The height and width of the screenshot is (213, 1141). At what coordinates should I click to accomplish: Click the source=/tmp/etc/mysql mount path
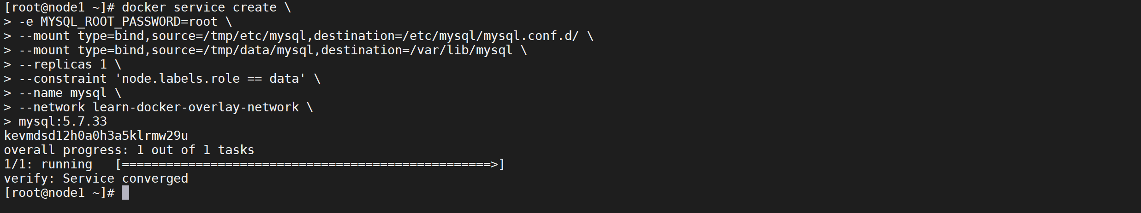229,36
